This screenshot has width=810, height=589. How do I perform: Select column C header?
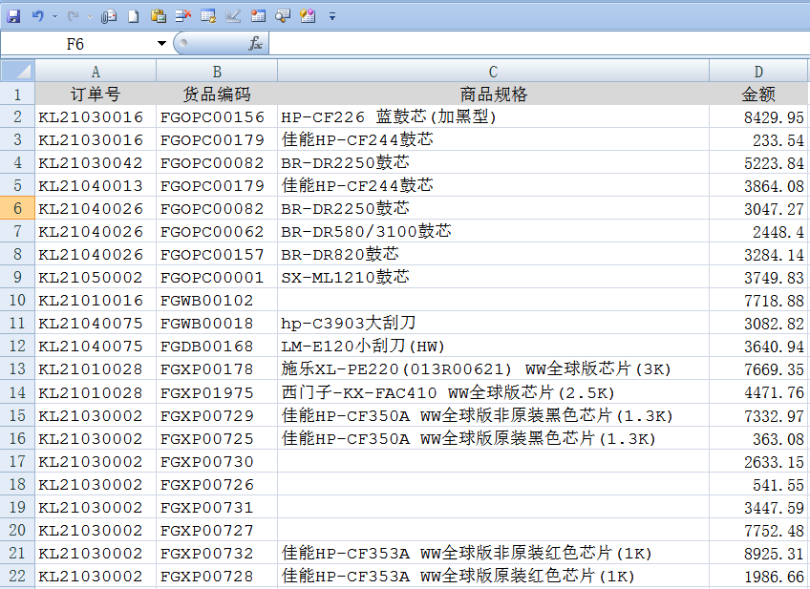(493, 72)
